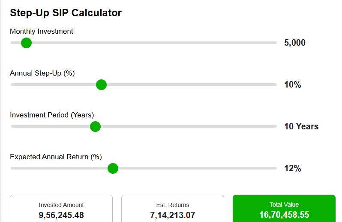Click the Annual Step-Up slider handle
This screenshot has width=342, height=222.
point(101,85)
